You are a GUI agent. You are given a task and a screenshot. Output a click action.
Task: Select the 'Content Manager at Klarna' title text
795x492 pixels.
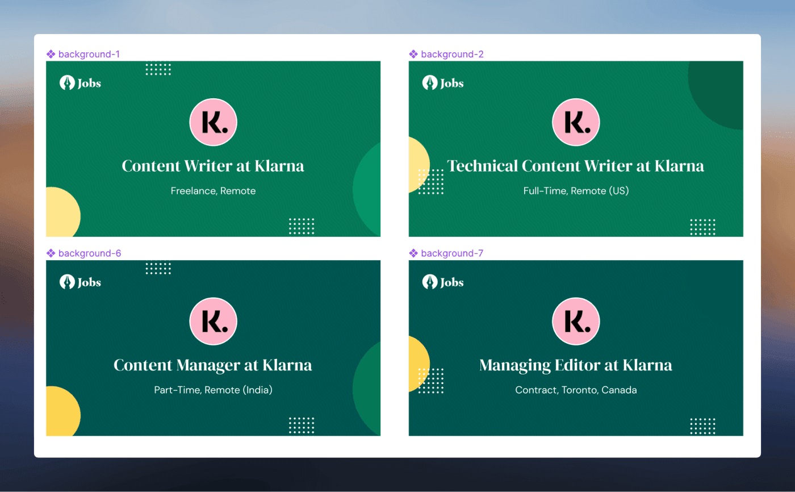coord(213,365)
